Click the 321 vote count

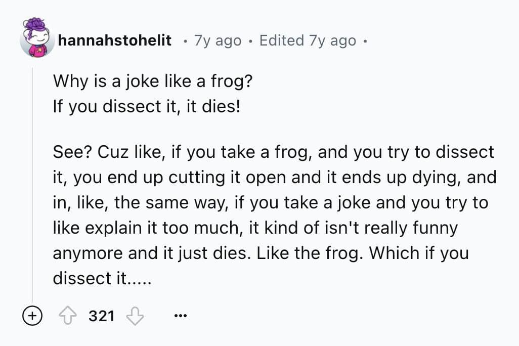[102, 317]
